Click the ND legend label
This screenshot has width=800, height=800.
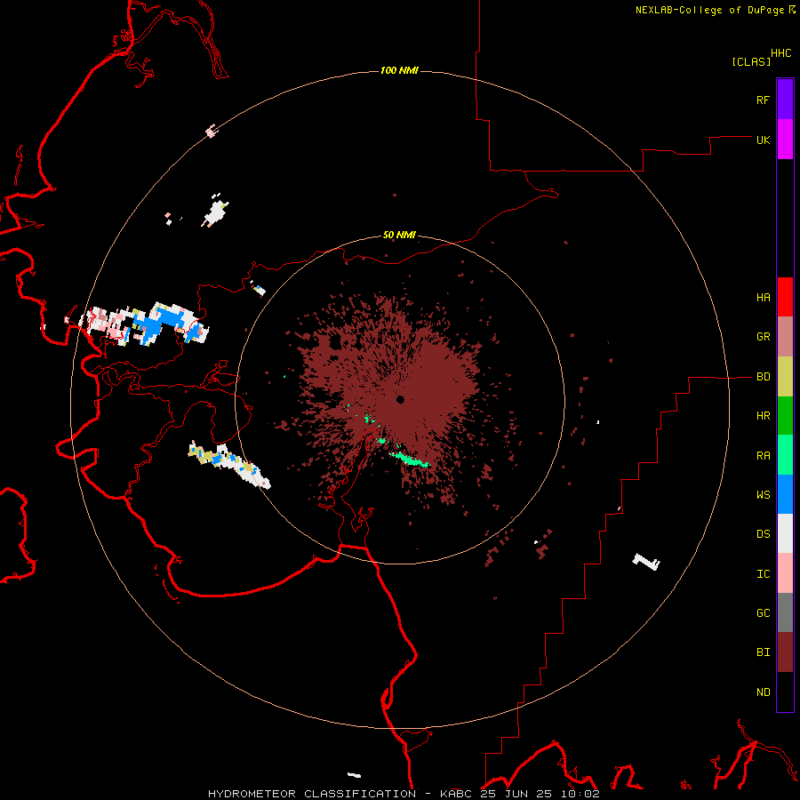pyautogui.click(x=763, y=692)
